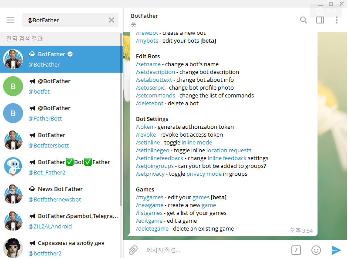Open the three-dot chat options menu
Screen dimensions: 348x258
337,20
